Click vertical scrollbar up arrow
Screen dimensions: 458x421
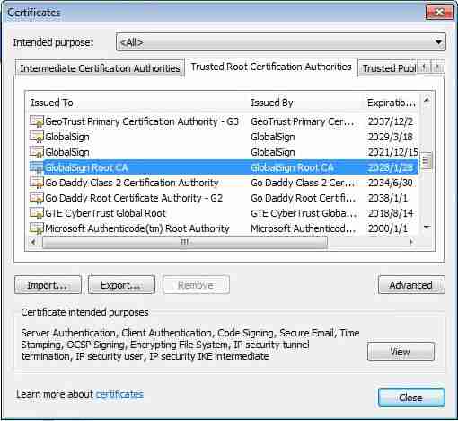[427, 100]
